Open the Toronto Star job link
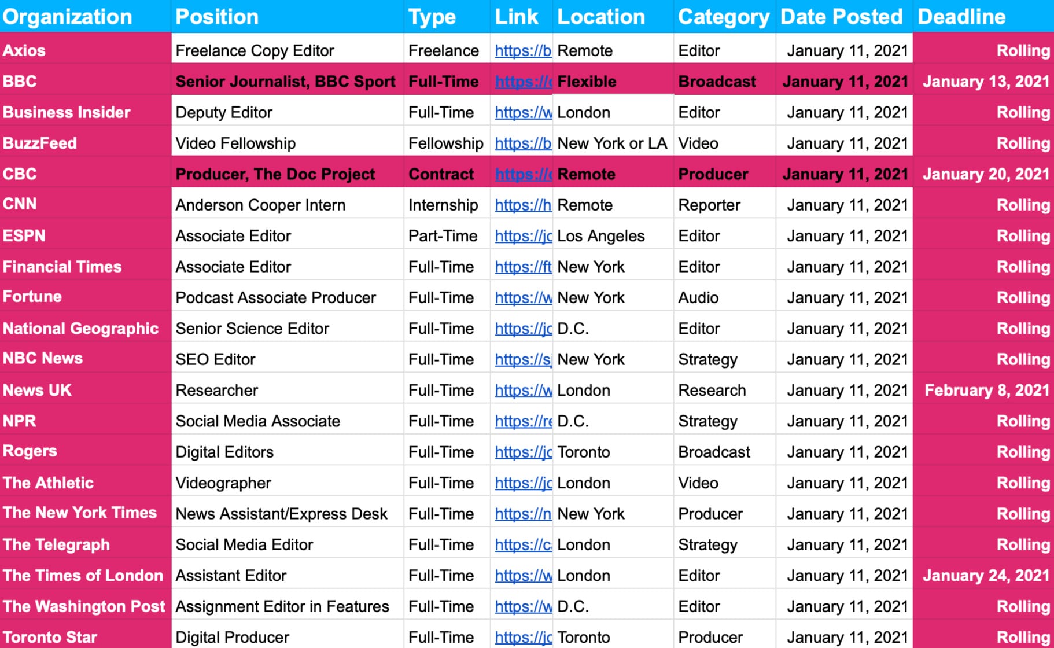 tap(522, 637)
